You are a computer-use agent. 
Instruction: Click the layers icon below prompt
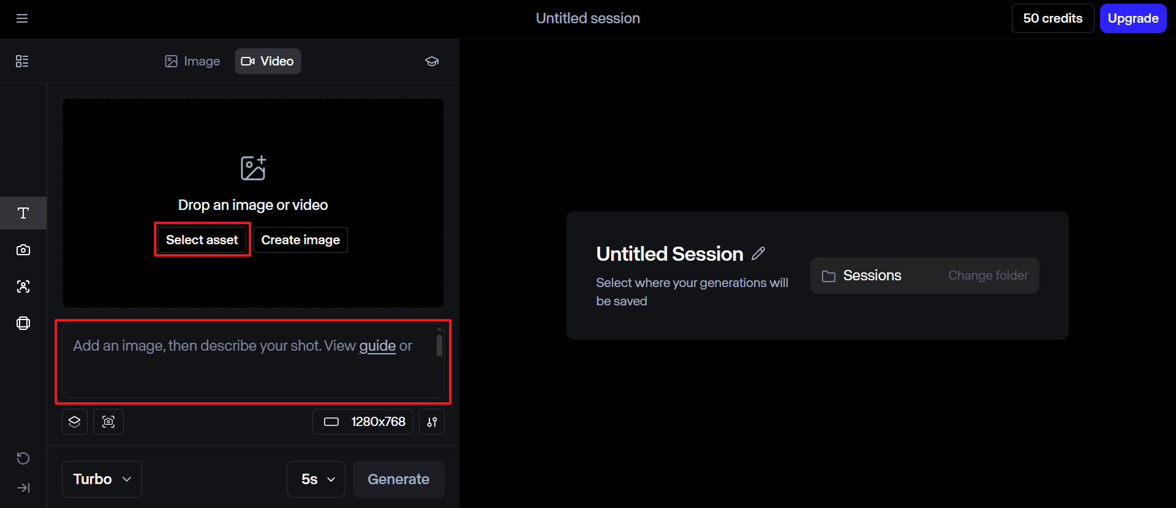point(75,422)
